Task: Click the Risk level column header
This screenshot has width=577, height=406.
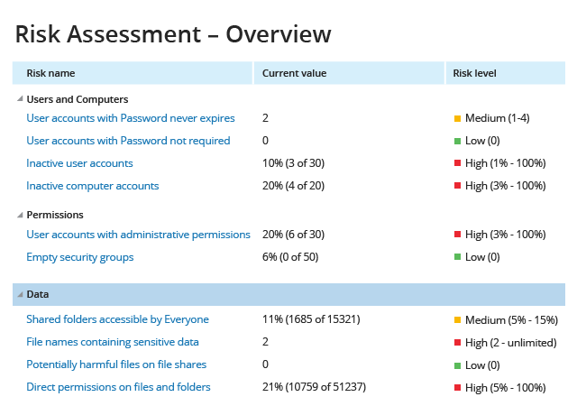Action: click(x=505, y=73)
